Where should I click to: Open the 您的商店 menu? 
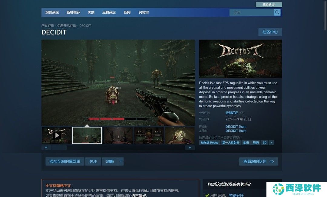click(x=52, y=12)
